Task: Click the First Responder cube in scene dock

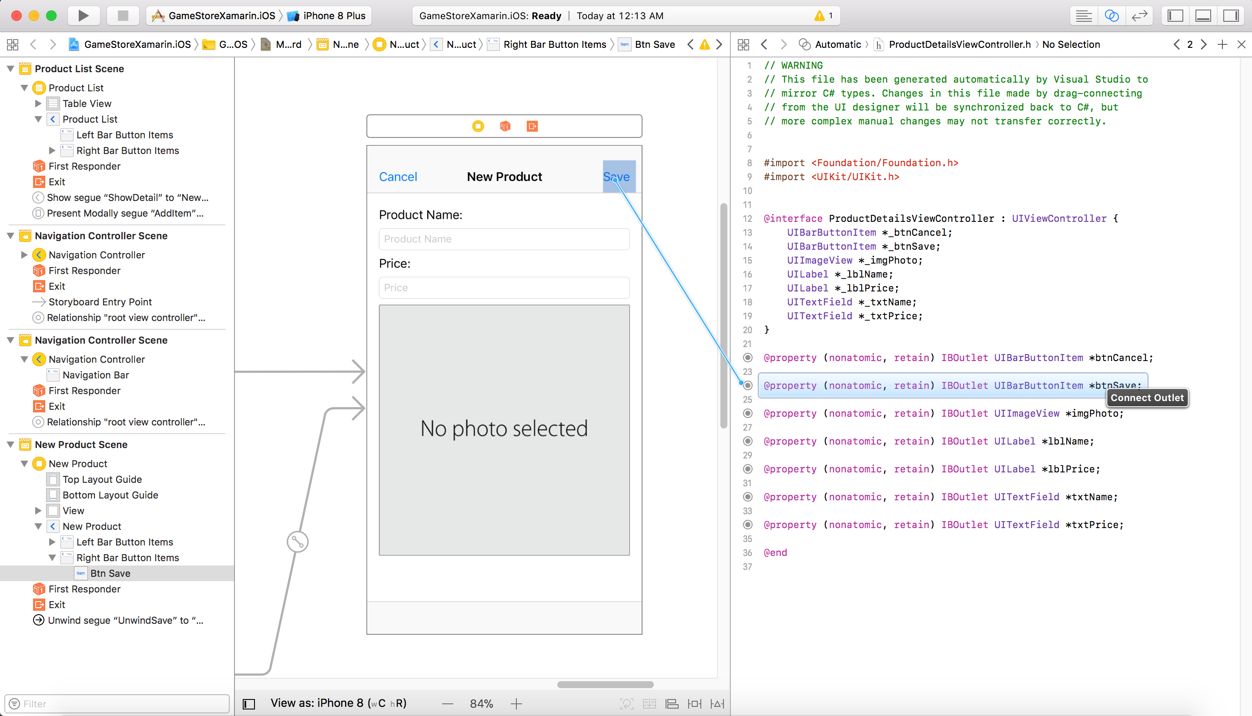Action: click(x=505, y=127)
